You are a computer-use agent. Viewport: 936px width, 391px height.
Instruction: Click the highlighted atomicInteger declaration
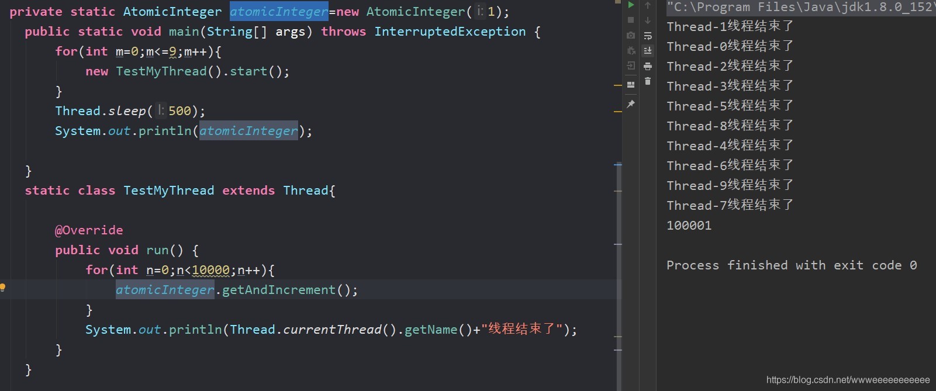pos(279,11)
